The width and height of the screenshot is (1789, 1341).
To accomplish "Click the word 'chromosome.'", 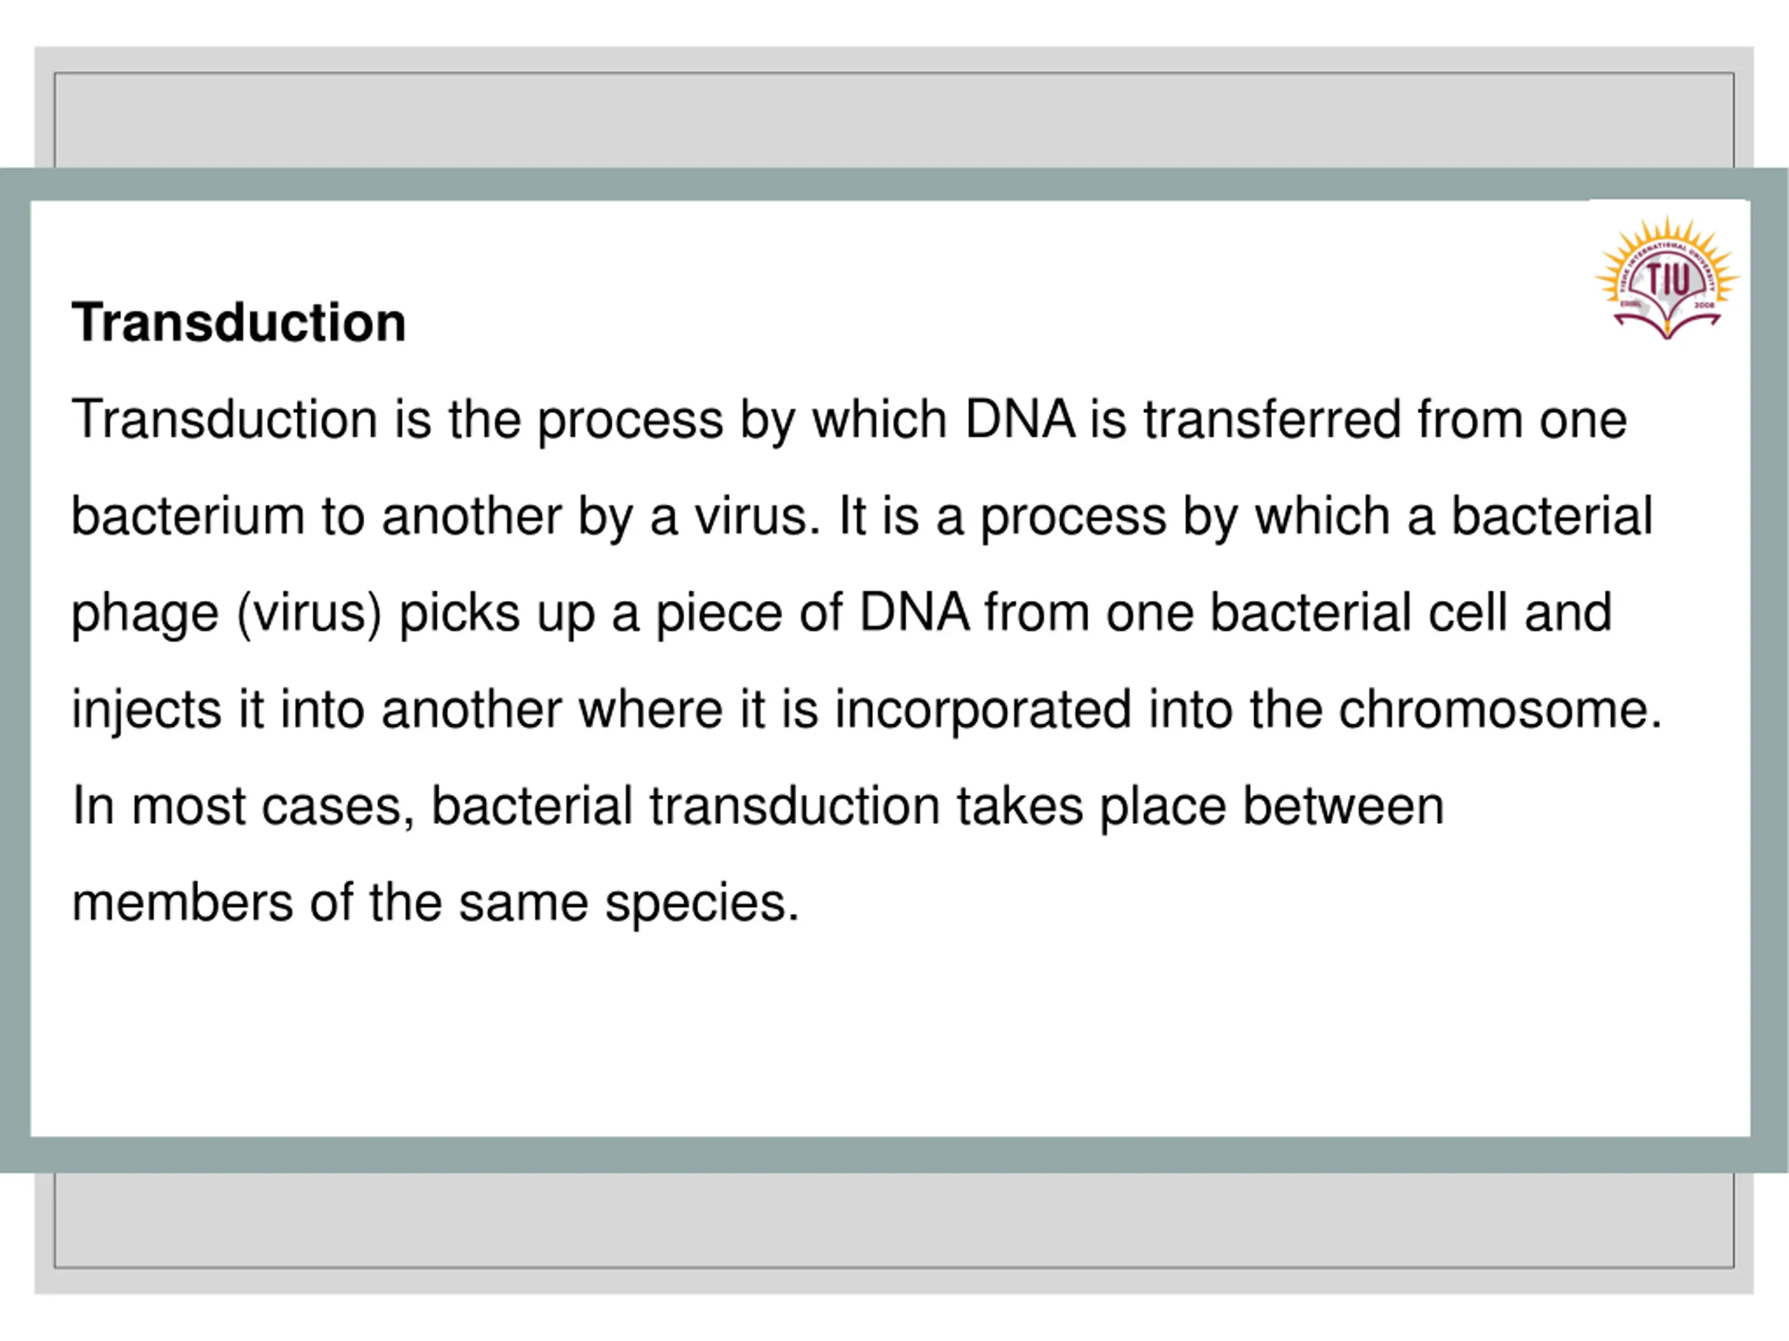I will click(1500, 709).
